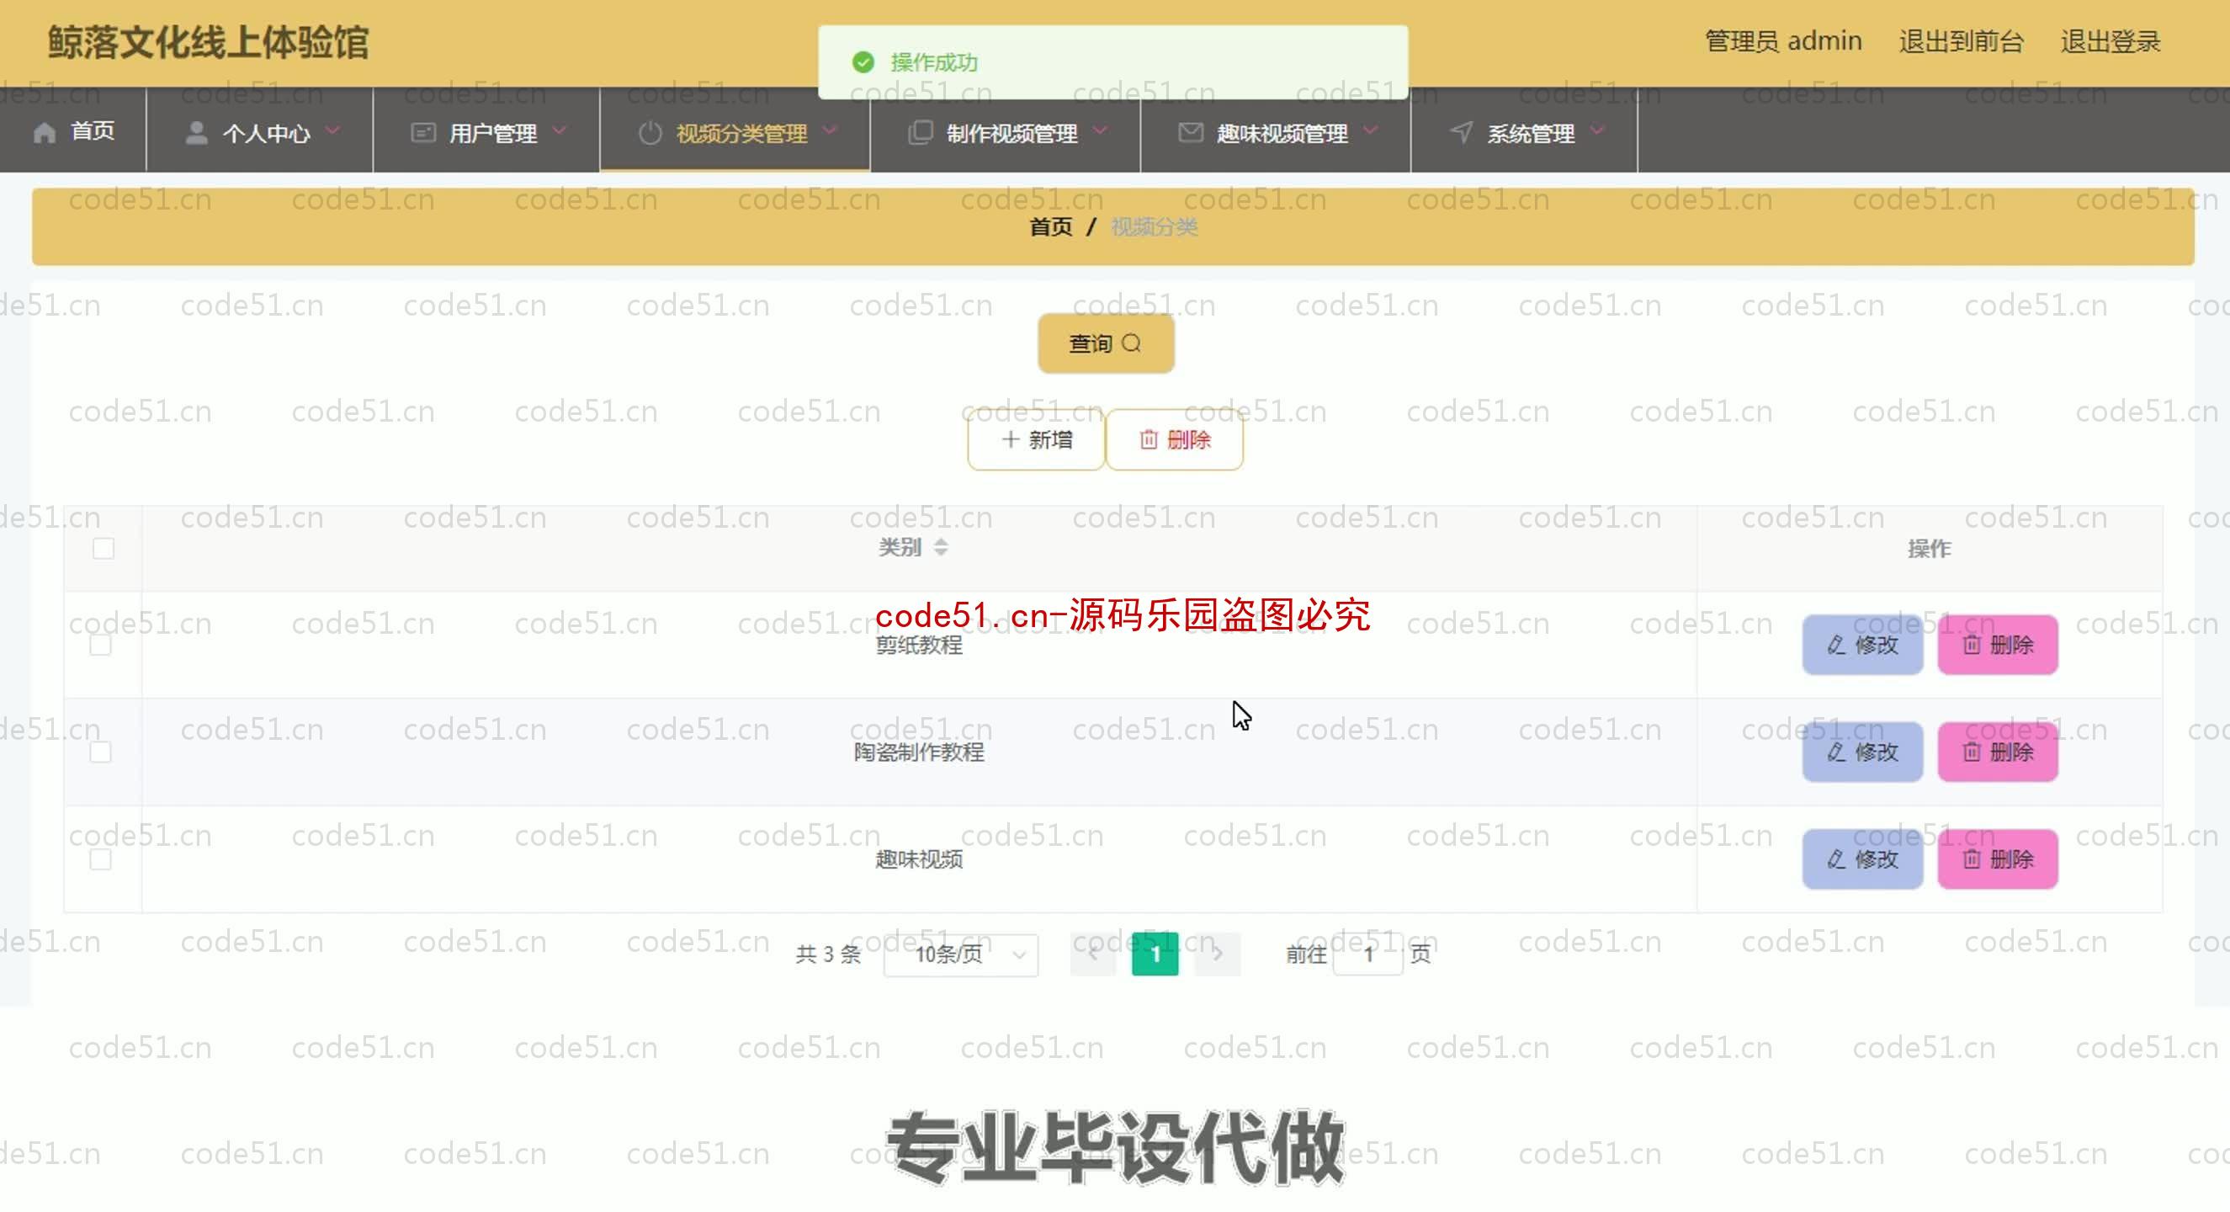This screenshot has width=2230, height=1212.
Task: Click the 趣味视频 category cell
Action: click(918, 858)
